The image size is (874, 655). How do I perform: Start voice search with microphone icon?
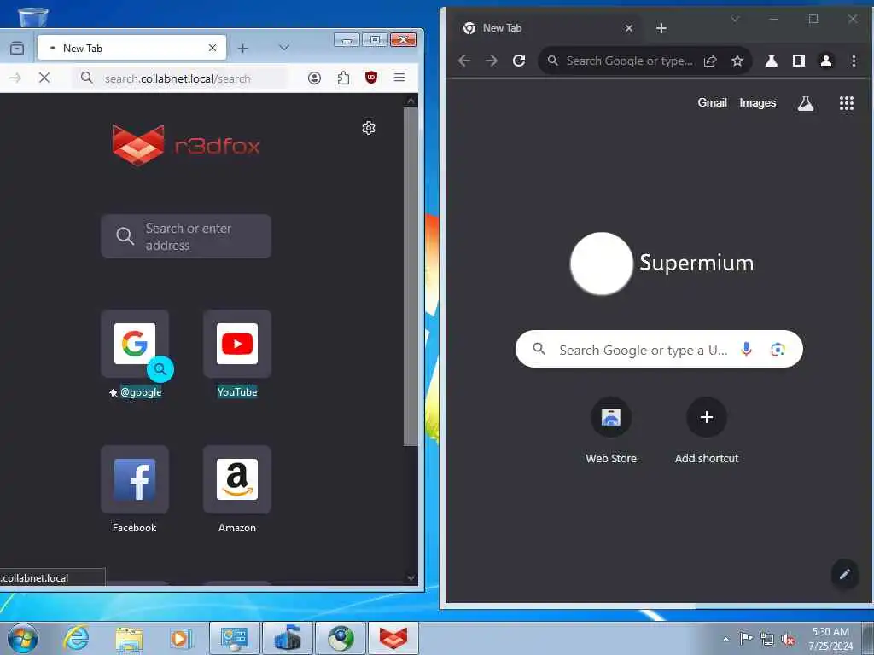[746, 349]
